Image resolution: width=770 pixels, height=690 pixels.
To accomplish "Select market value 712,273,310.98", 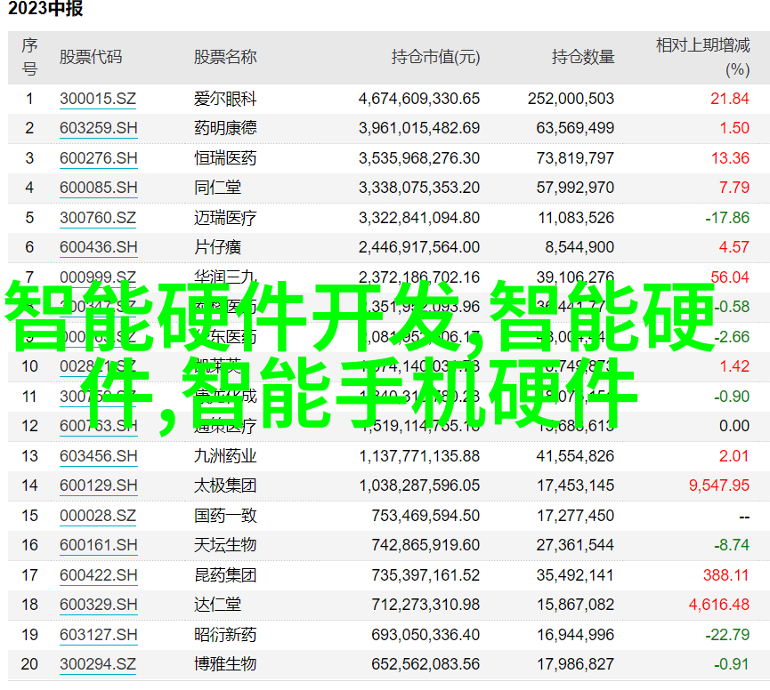I will [426, 605].
